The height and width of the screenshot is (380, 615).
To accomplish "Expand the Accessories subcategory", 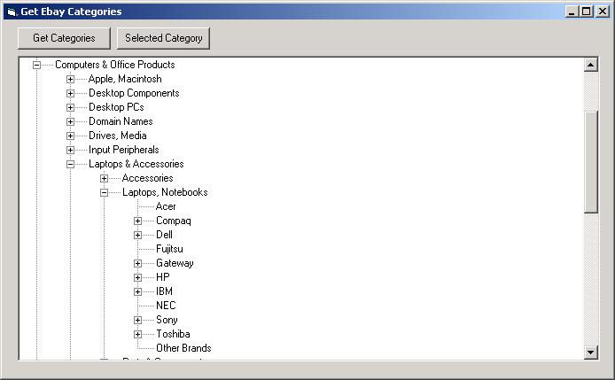I will point(105,178).
